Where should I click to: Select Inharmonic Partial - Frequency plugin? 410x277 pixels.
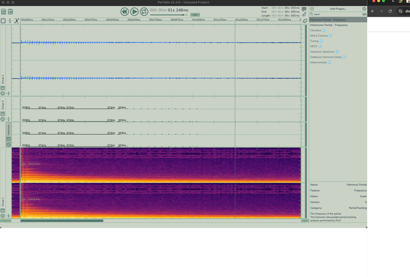(x=329, y=25)
